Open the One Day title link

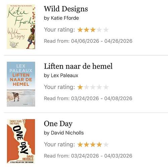58,124
